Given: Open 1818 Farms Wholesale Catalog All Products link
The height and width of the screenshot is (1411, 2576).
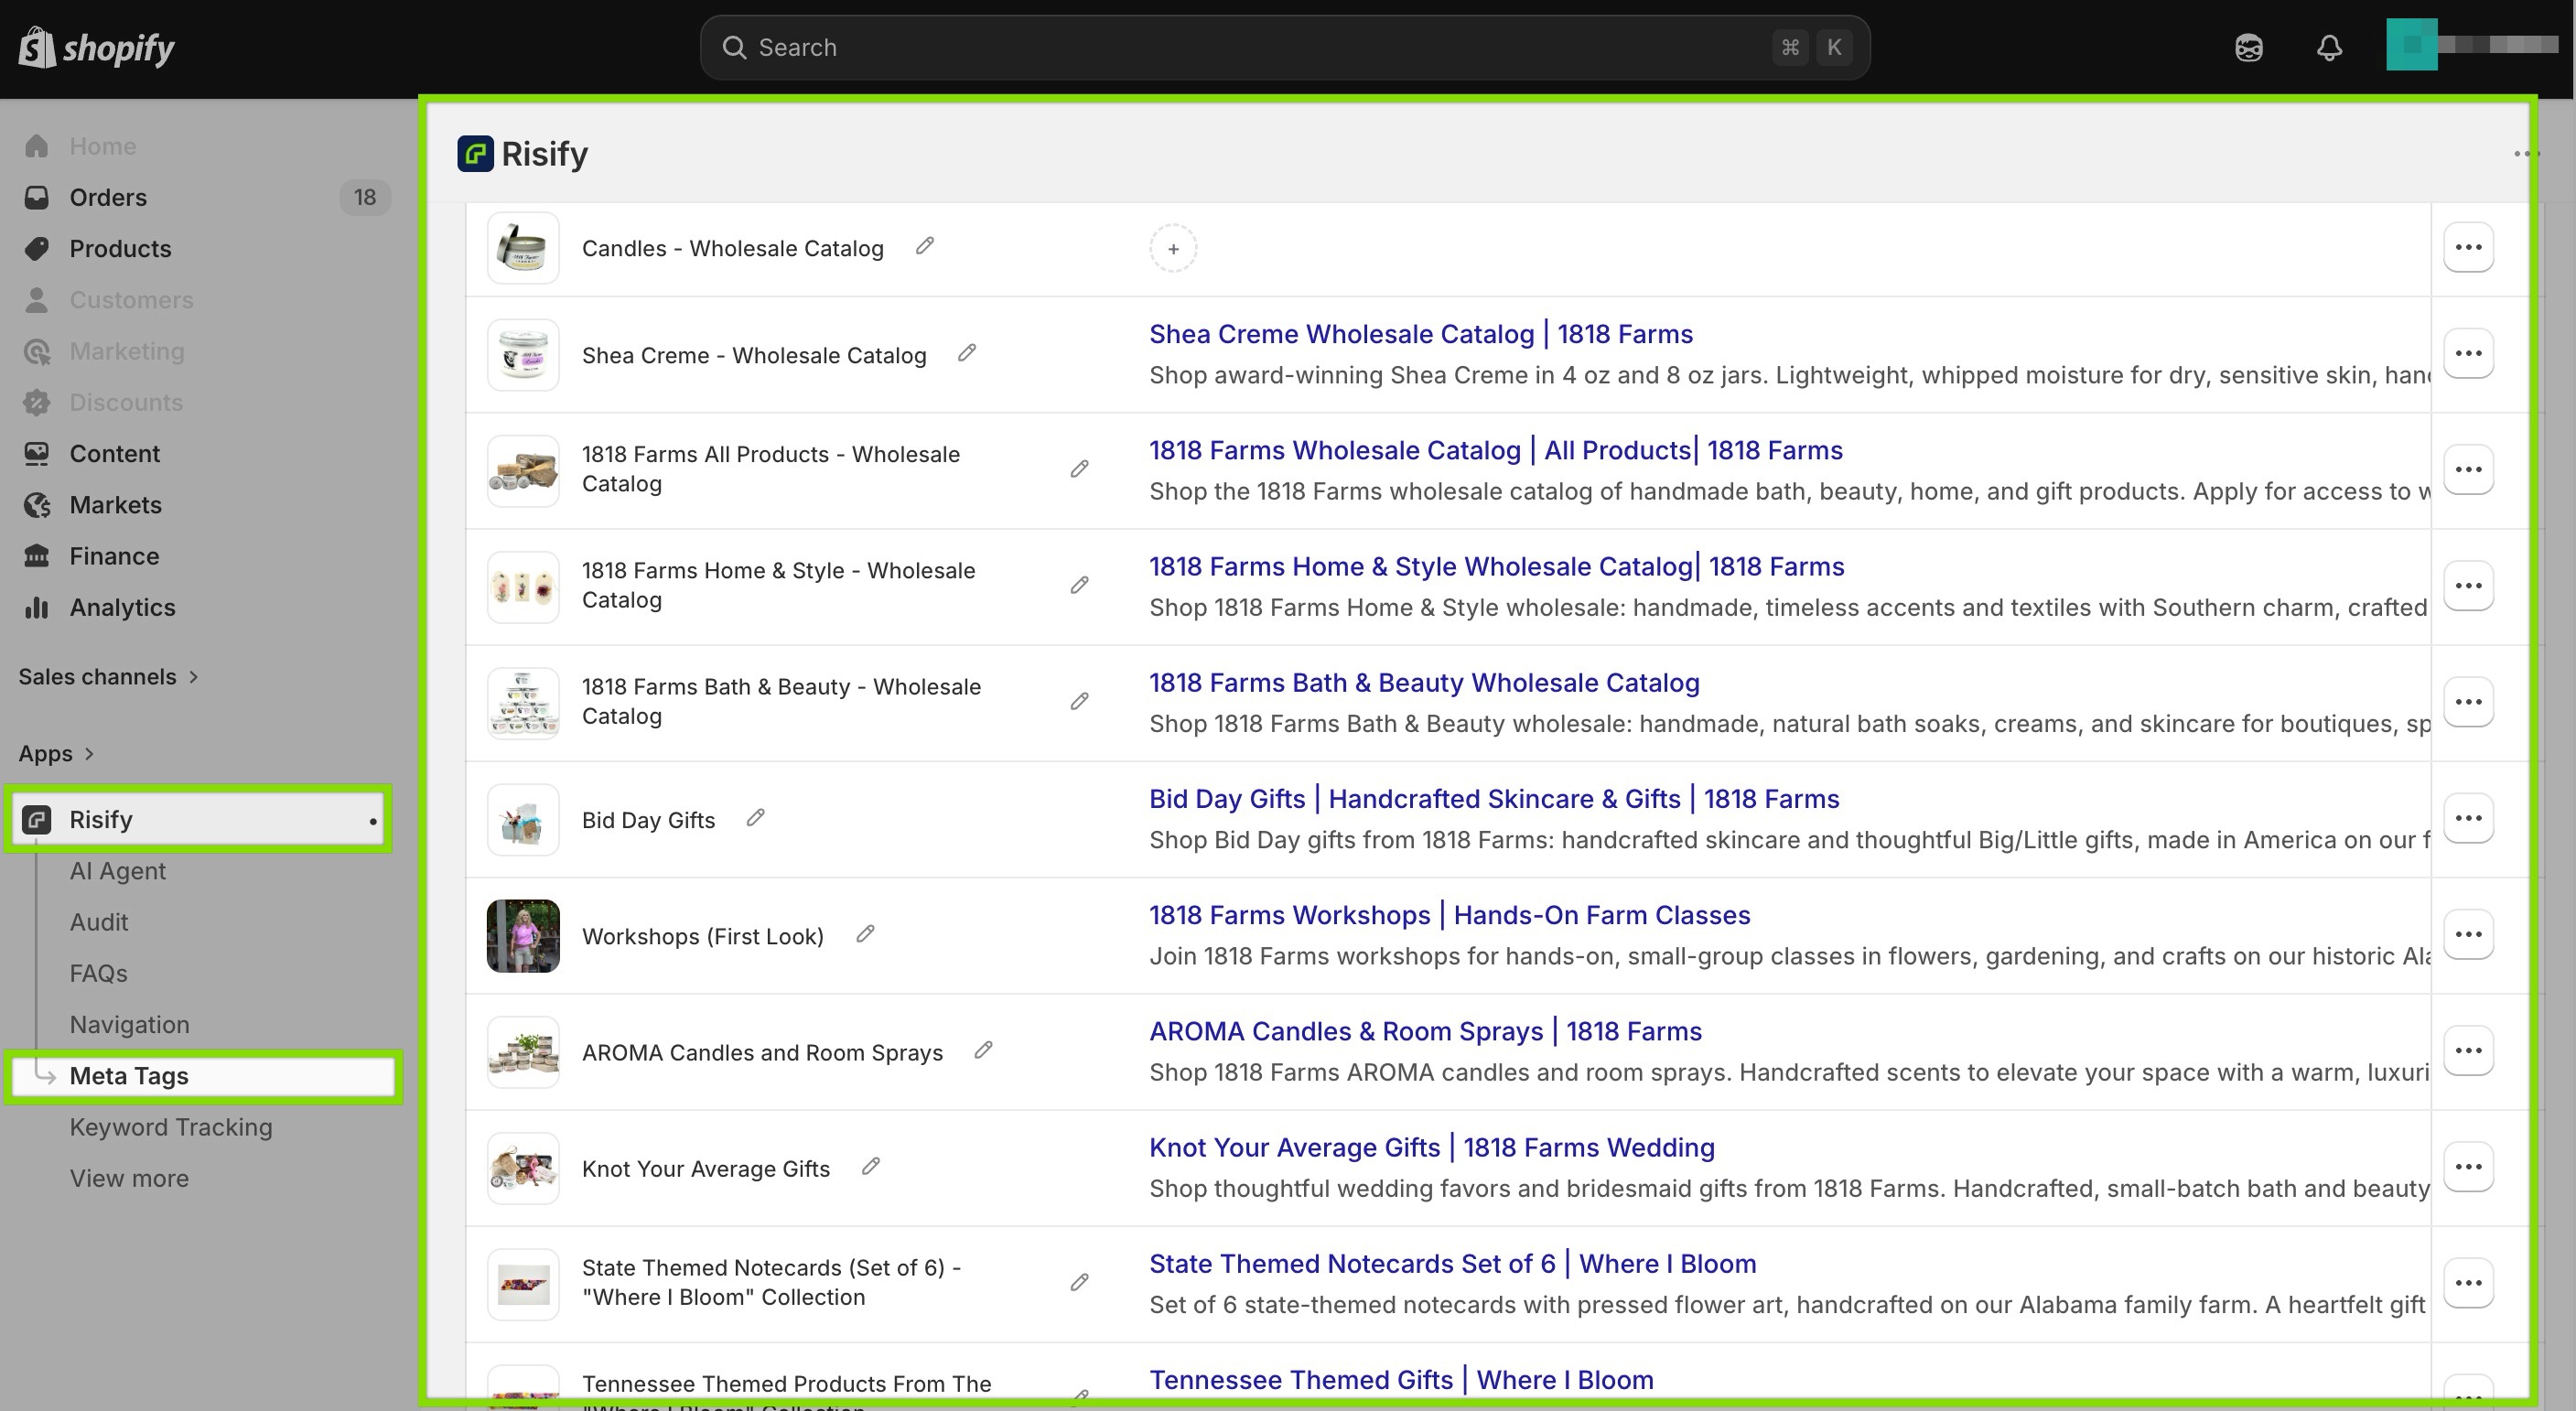Looking at the screenshot, I should 1495,450.
